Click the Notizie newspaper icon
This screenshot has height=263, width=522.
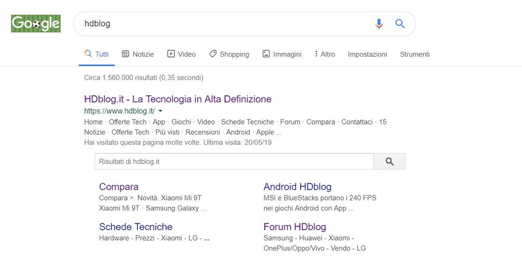[x=125, y=54]
